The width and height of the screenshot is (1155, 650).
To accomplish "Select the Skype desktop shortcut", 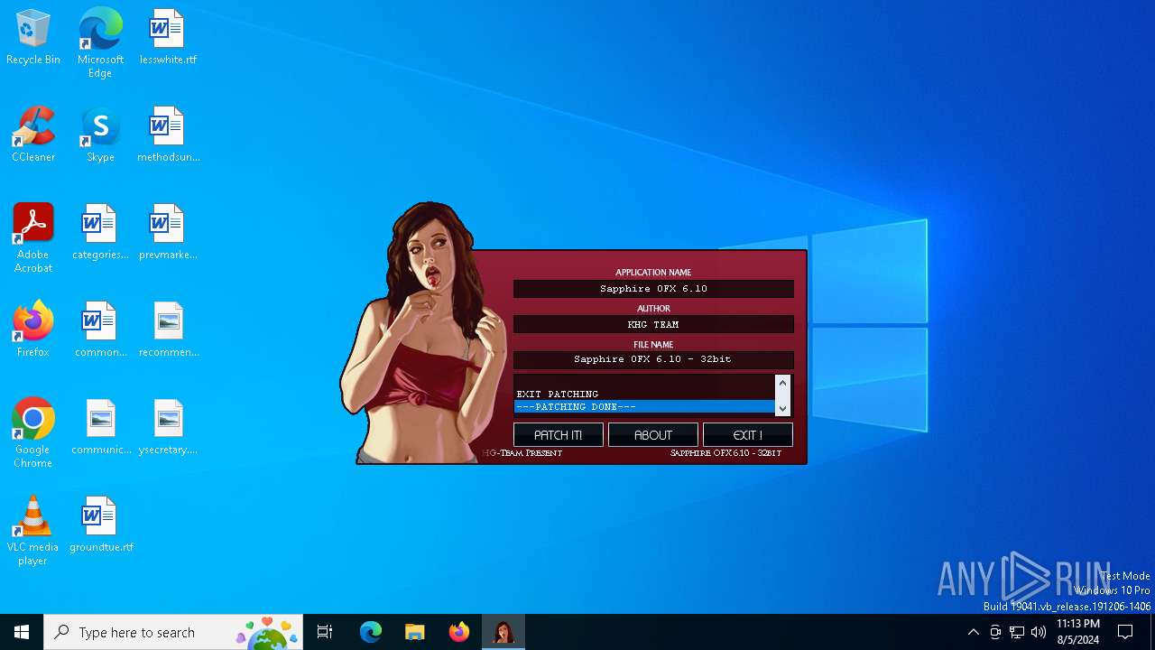I will (x=100, y=135).
